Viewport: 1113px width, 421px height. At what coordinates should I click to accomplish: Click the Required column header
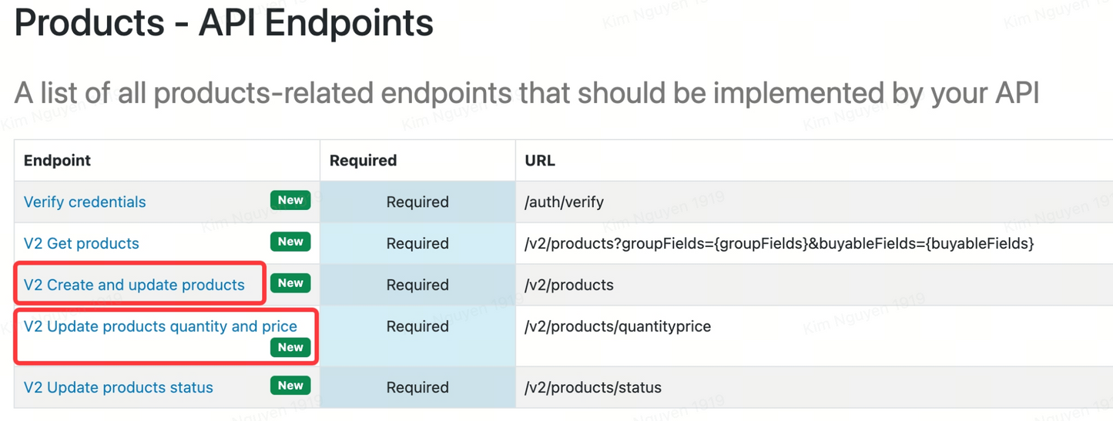tap(363, 161)
